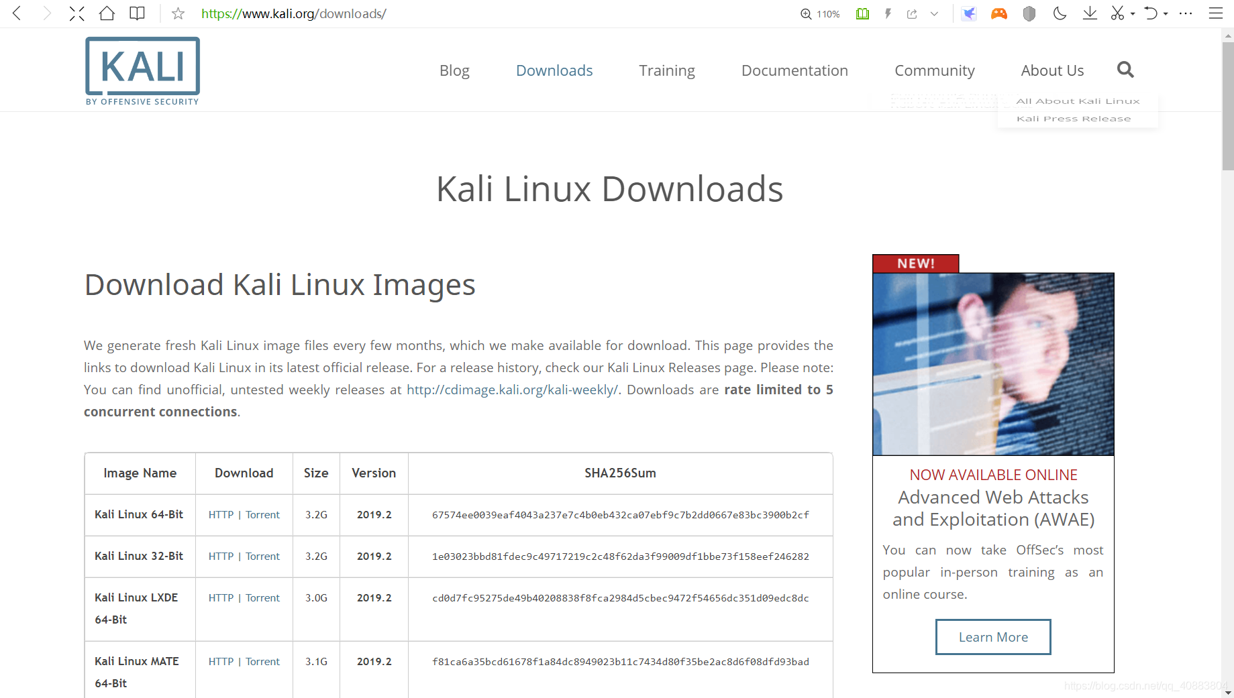Open the browser home page
This screenshot has height=698, width=1234.
(x=107, y=13)
